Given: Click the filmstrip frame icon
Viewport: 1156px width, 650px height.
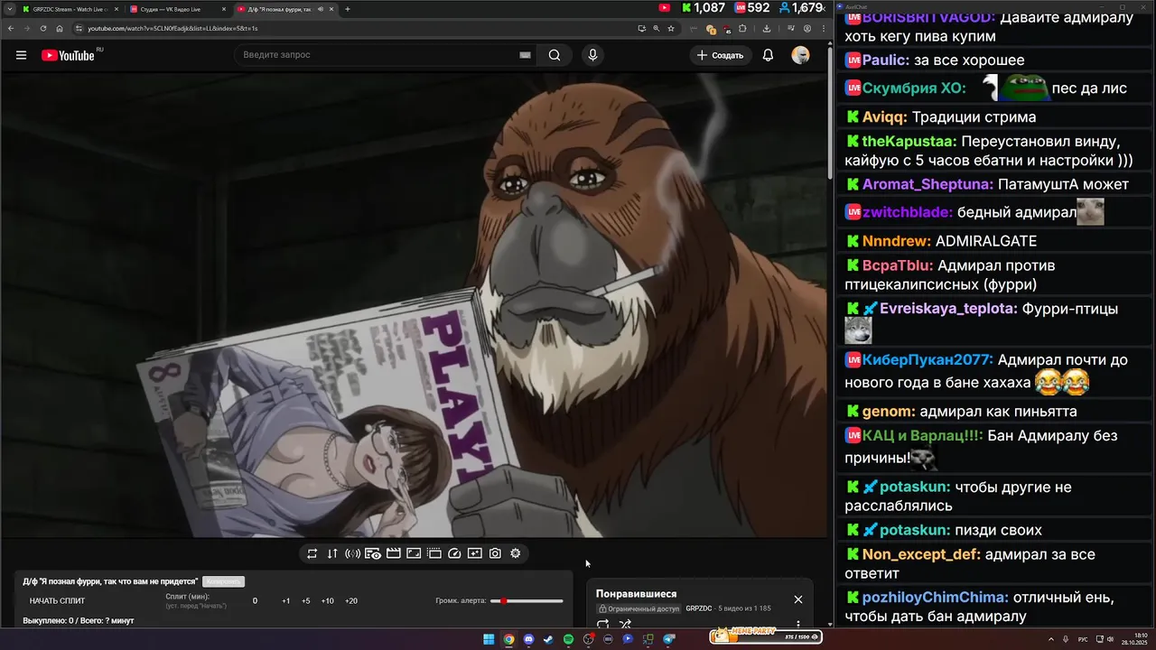Looking at the screenshot, I should (x=434, y=553).
